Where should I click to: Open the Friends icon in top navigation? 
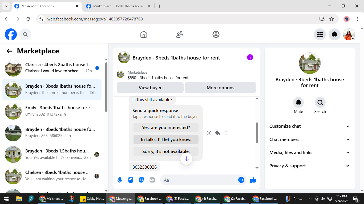tap(180, 35)
